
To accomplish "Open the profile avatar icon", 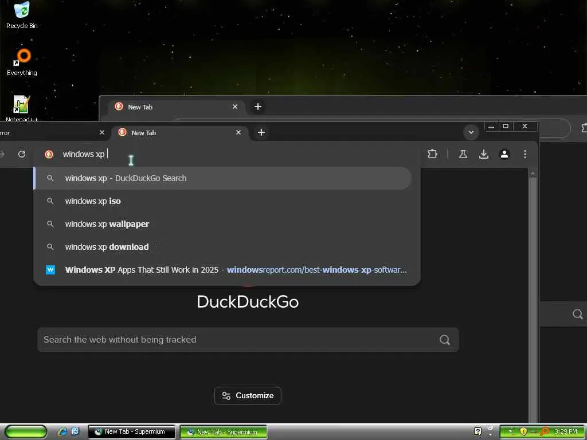I will click(x=504, y=154).
